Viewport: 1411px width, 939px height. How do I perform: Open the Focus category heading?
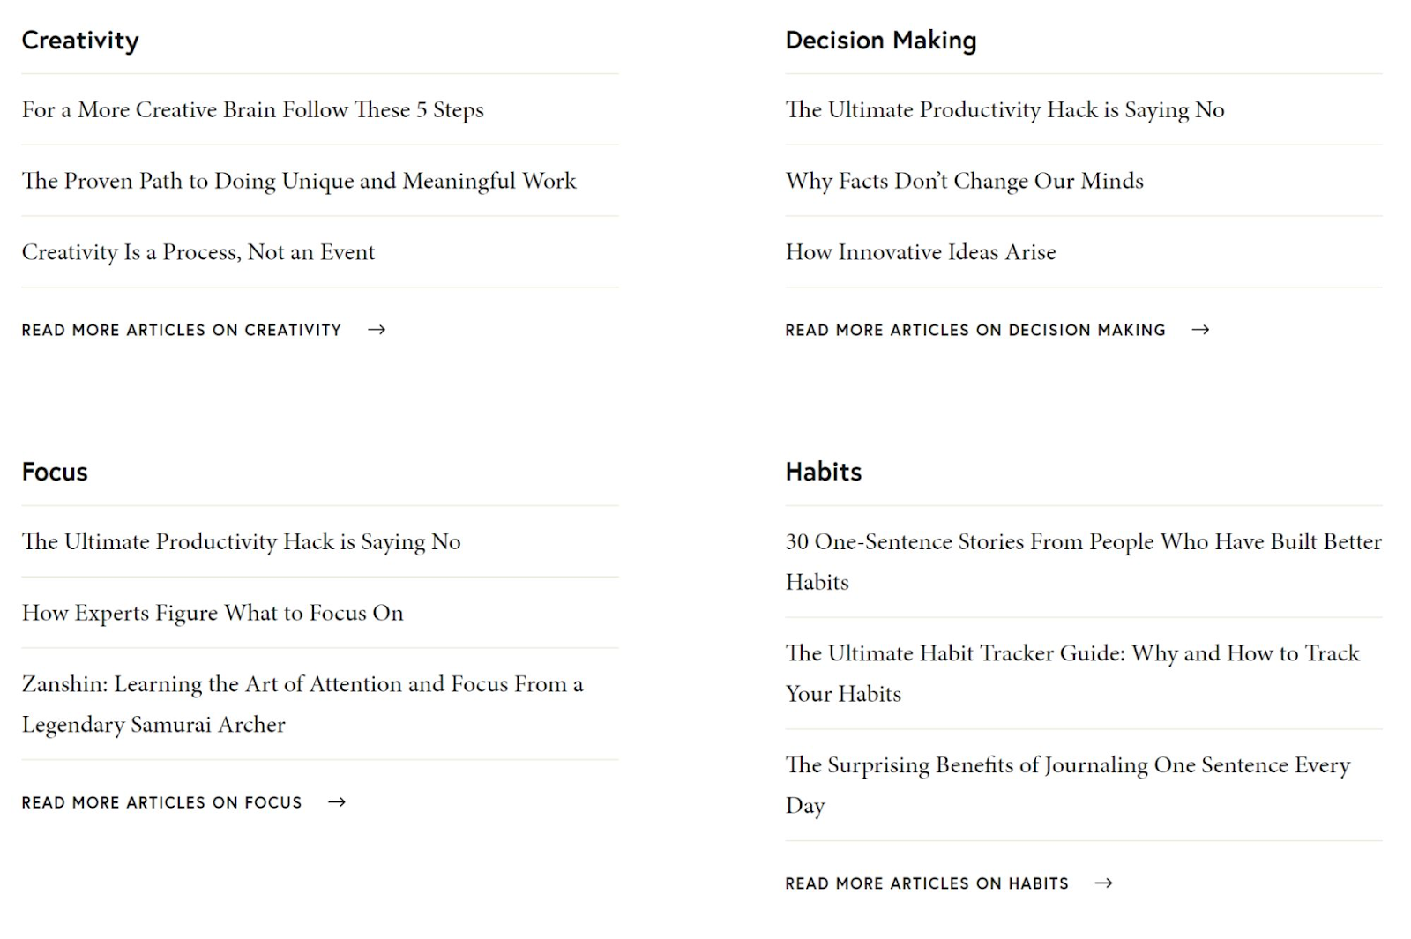(54, 472)
